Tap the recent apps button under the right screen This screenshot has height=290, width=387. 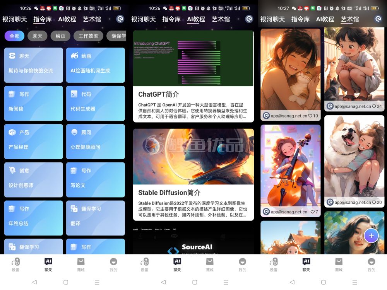[354, 282]
